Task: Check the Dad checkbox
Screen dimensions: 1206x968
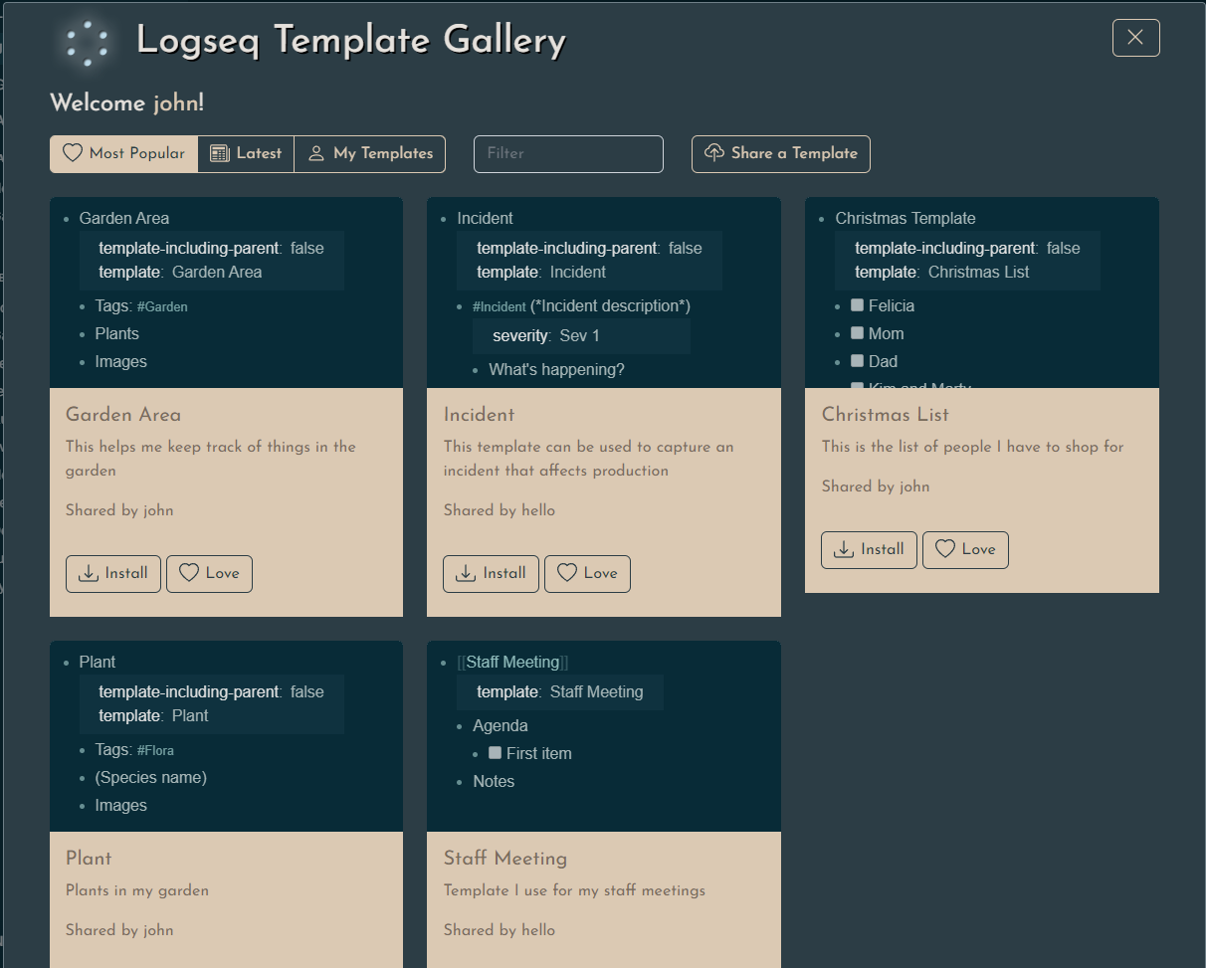Action: [x=858, y=361]
